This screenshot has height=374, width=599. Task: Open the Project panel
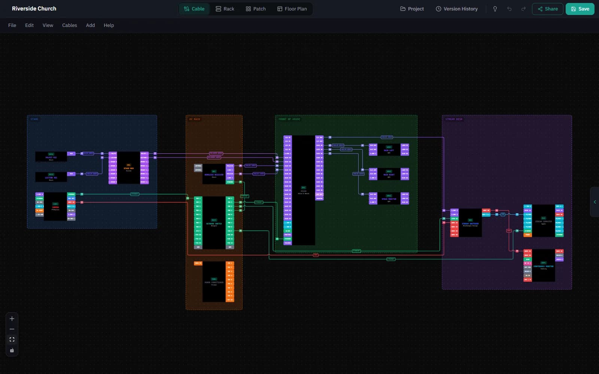(x=412, y=9)
